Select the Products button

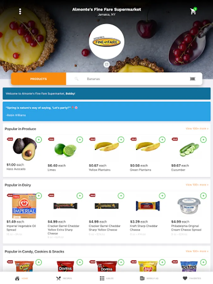tap(38, 79)
